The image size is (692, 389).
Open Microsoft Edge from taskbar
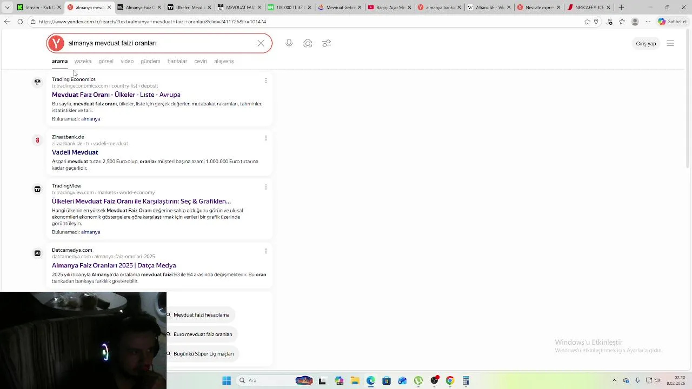(370, 380)
